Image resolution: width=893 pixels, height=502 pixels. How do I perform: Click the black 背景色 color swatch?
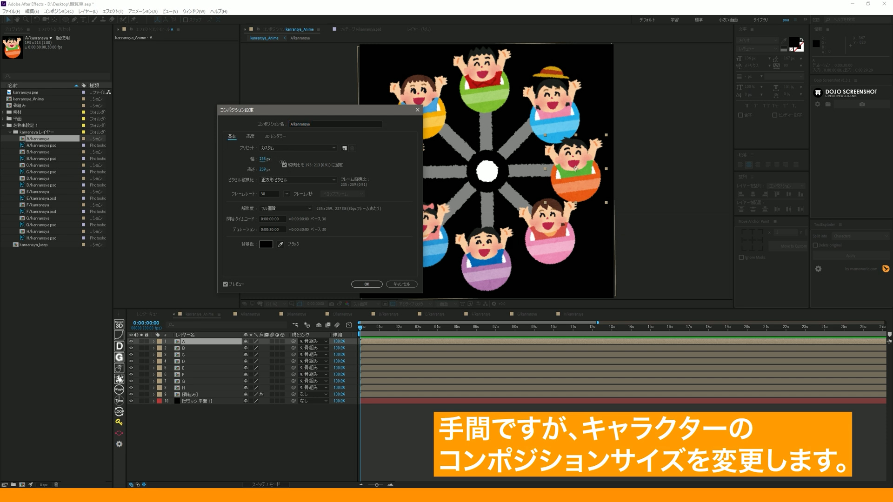pos(266,244)
